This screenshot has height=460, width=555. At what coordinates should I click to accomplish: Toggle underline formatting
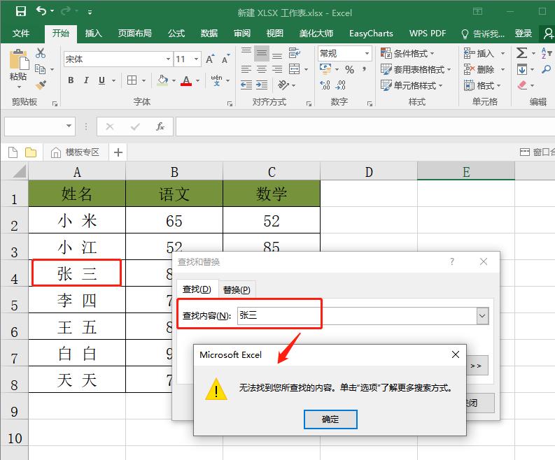(x=101, y=80)
